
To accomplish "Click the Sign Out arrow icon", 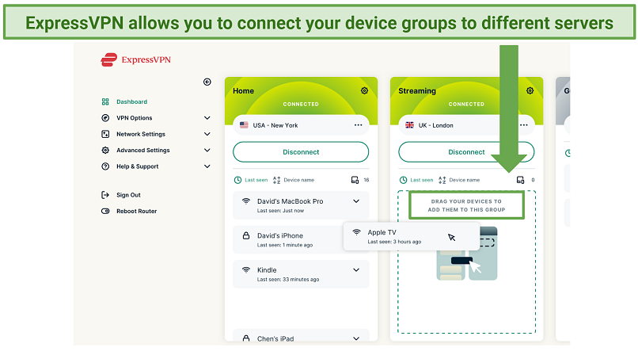I will click(x=105, y=195).
